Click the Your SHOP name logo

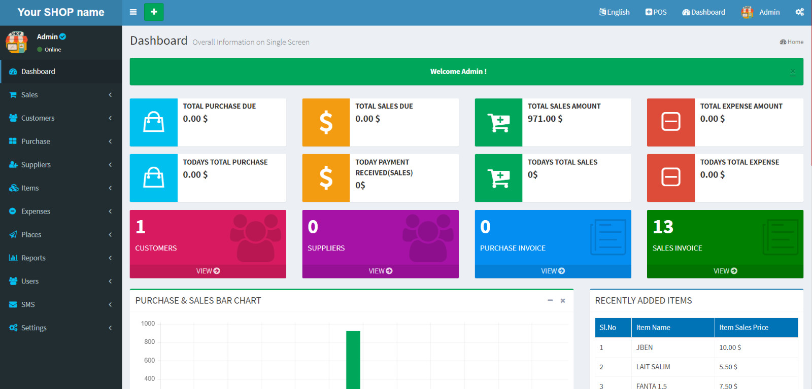pos(61,12)
